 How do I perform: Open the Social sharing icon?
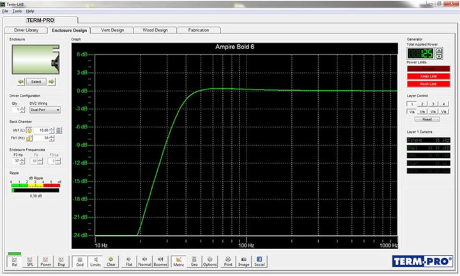pos(259,260)
